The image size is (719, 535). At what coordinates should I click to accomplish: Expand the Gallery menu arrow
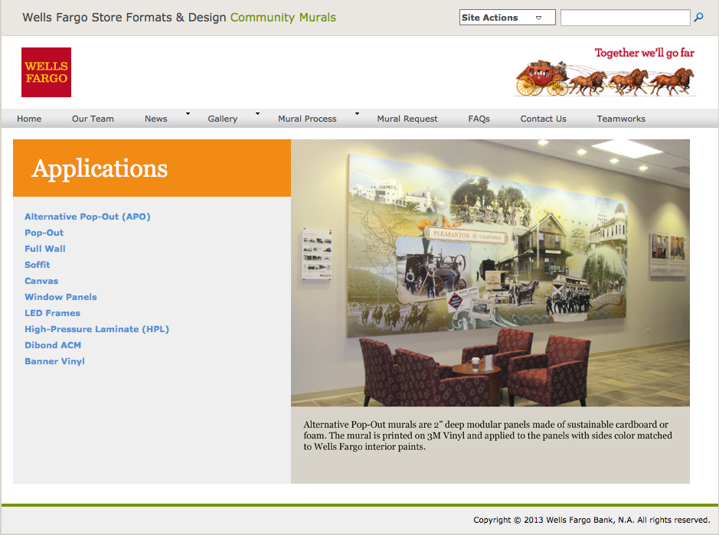click(x=258, y=113)
